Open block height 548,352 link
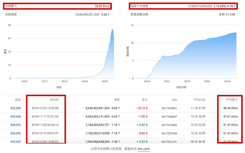245x153 pixels. click(15, 125)
